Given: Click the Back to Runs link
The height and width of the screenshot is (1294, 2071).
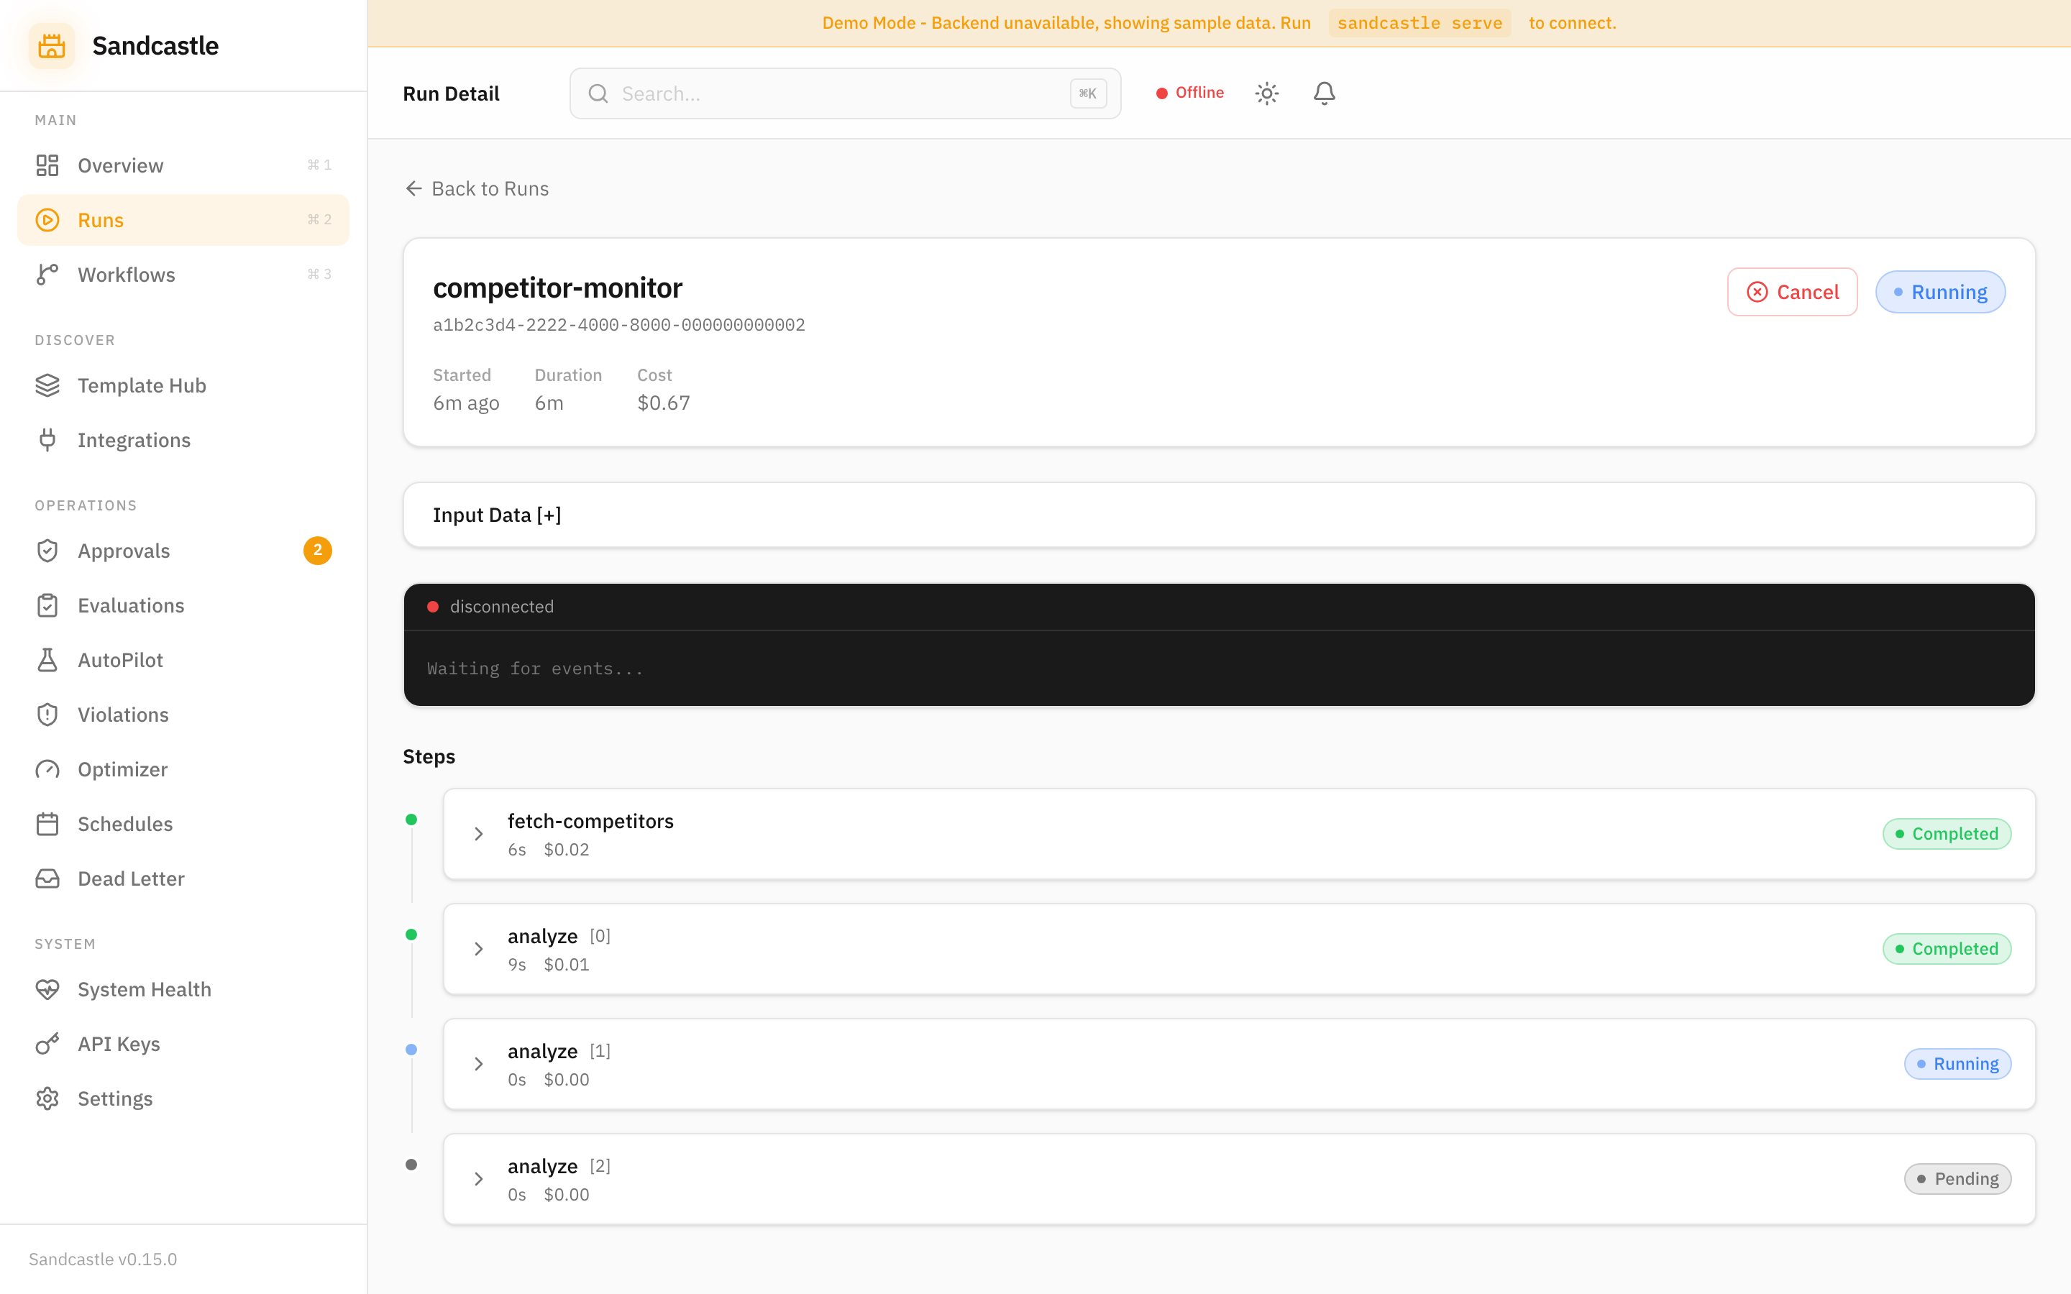Looking at the screenshot, I should point(476,188).
